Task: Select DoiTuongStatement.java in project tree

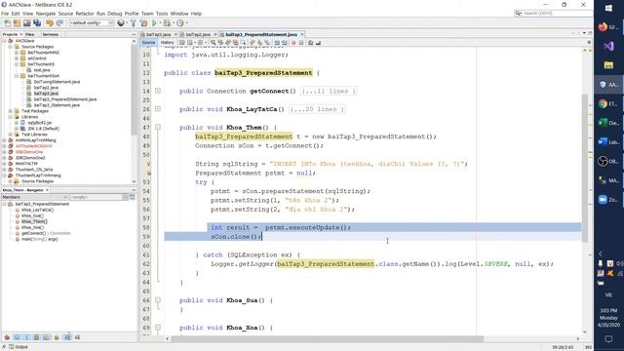Action: [x=57, y=82]
